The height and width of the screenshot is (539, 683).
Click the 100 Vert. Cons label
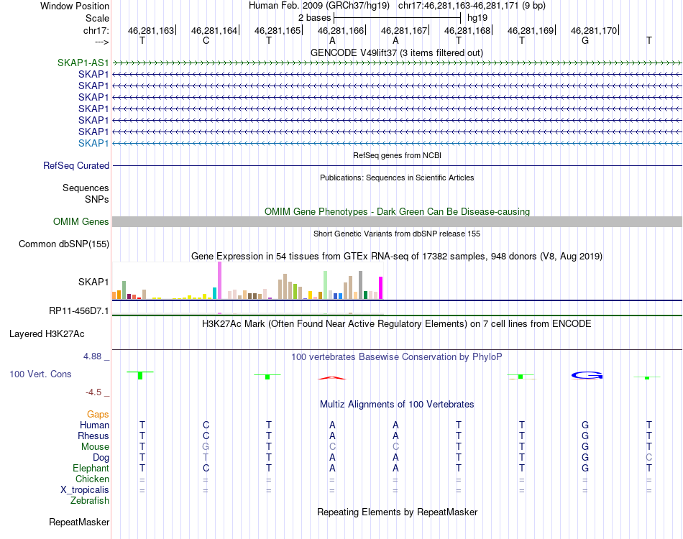click(x=40, y=374)
